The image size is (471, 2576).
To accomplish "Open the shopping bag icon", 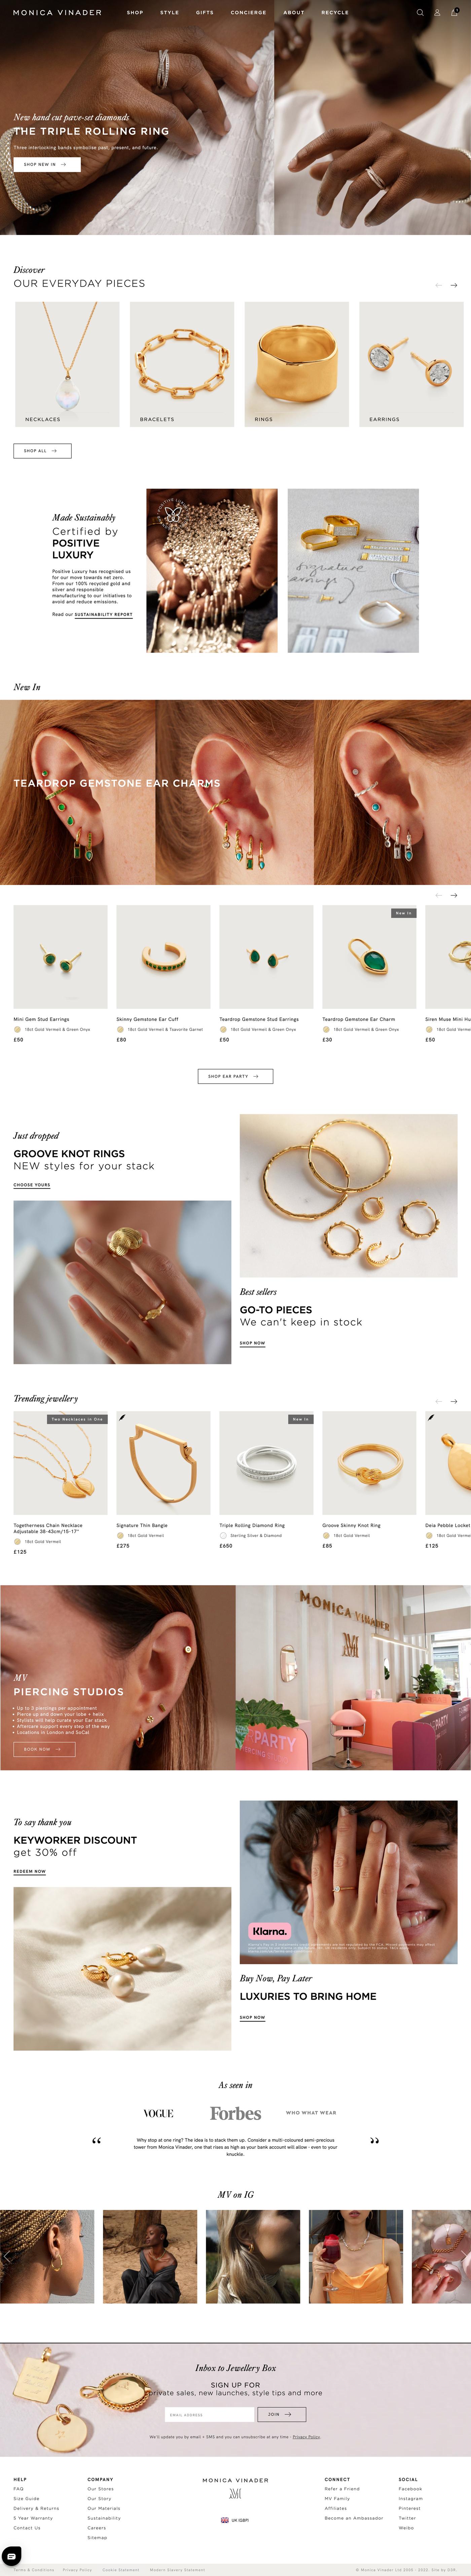I will pos(454,13).
